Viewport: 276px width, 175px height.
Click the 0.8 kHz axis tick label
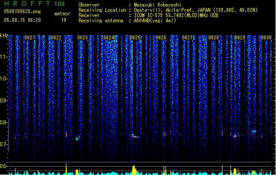[4, 122]
